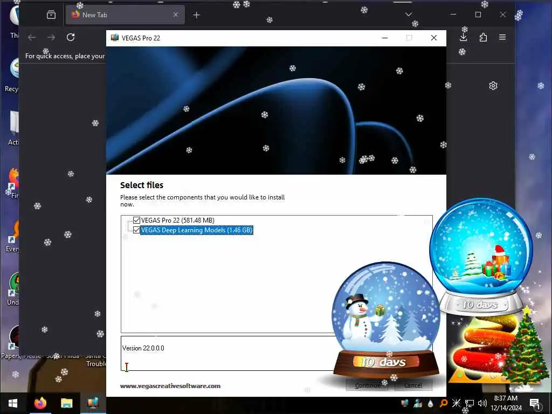Open the list all tabs dropdown
552x414 pixels.
[409, 15]
